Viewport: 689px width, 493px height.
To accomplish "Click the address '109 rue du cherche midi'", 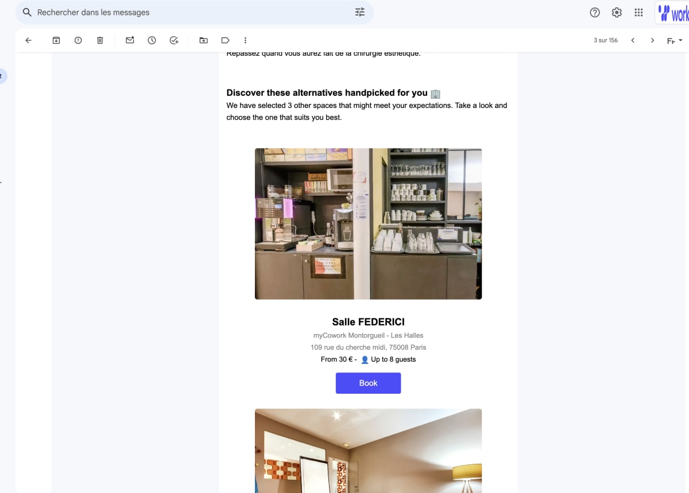I will (x=349, y=347).
